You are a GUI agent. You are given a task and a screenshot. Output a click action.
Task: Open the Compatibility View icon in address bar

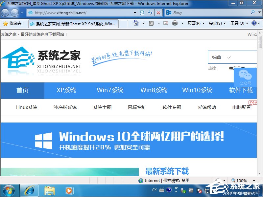142,12
